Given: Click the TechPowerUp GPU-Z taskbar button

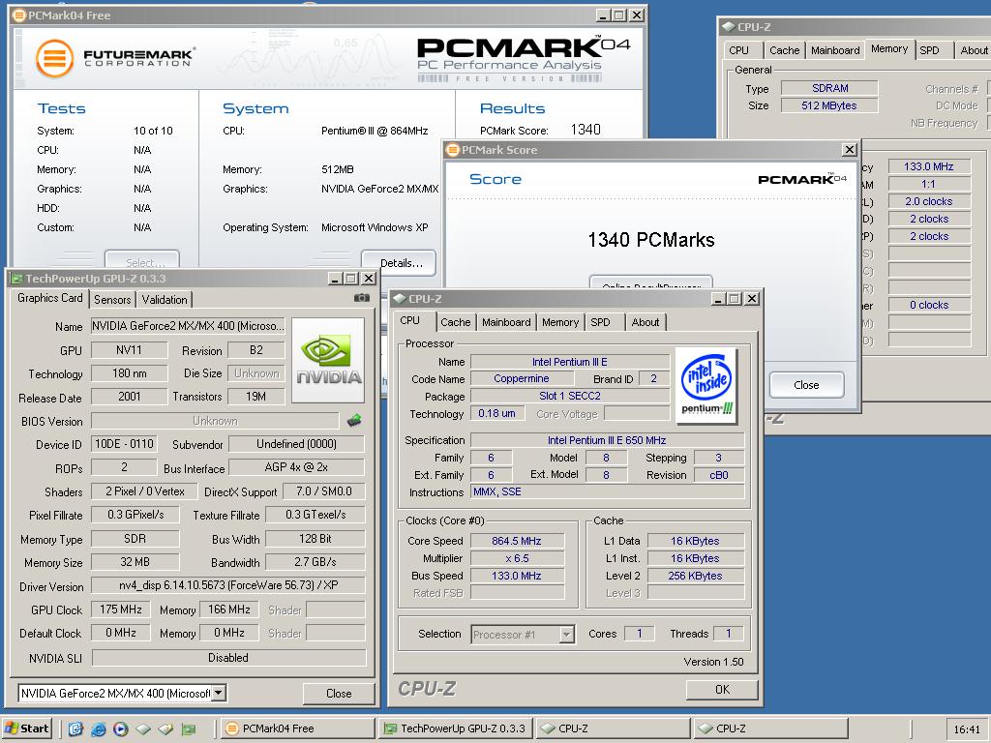Looking at the screenshot, I should pyautogui.click(x=457, y=728).
